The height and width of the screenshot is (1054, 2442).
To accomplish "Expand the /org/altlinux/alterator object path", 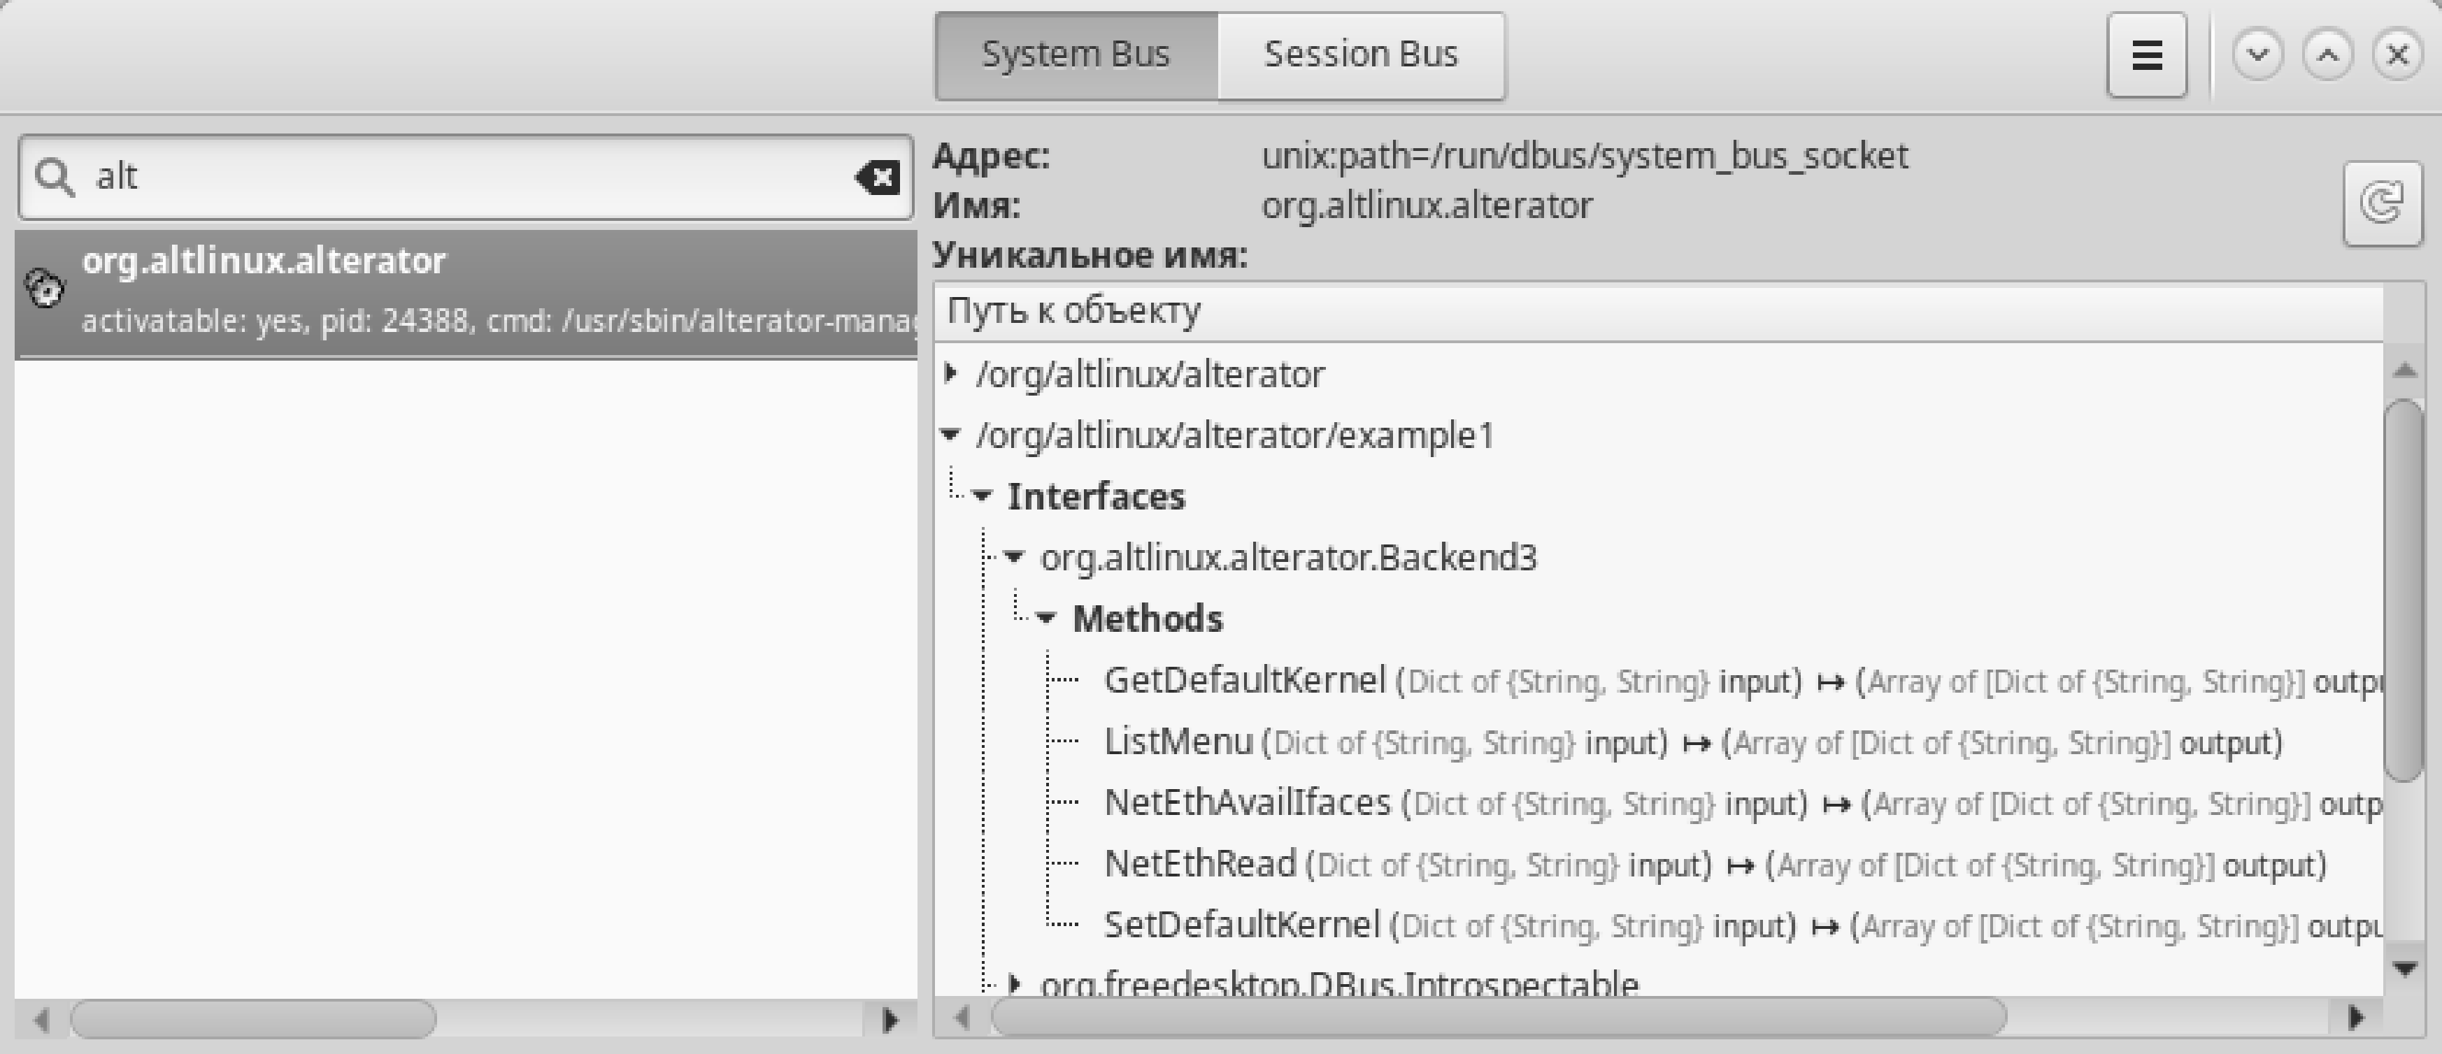I will coord(951,373).
